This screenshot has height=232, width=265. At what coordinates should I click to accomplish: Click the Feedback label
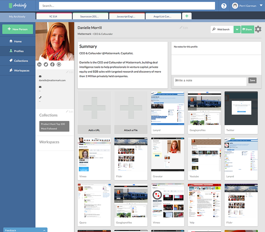click(11, 230)
